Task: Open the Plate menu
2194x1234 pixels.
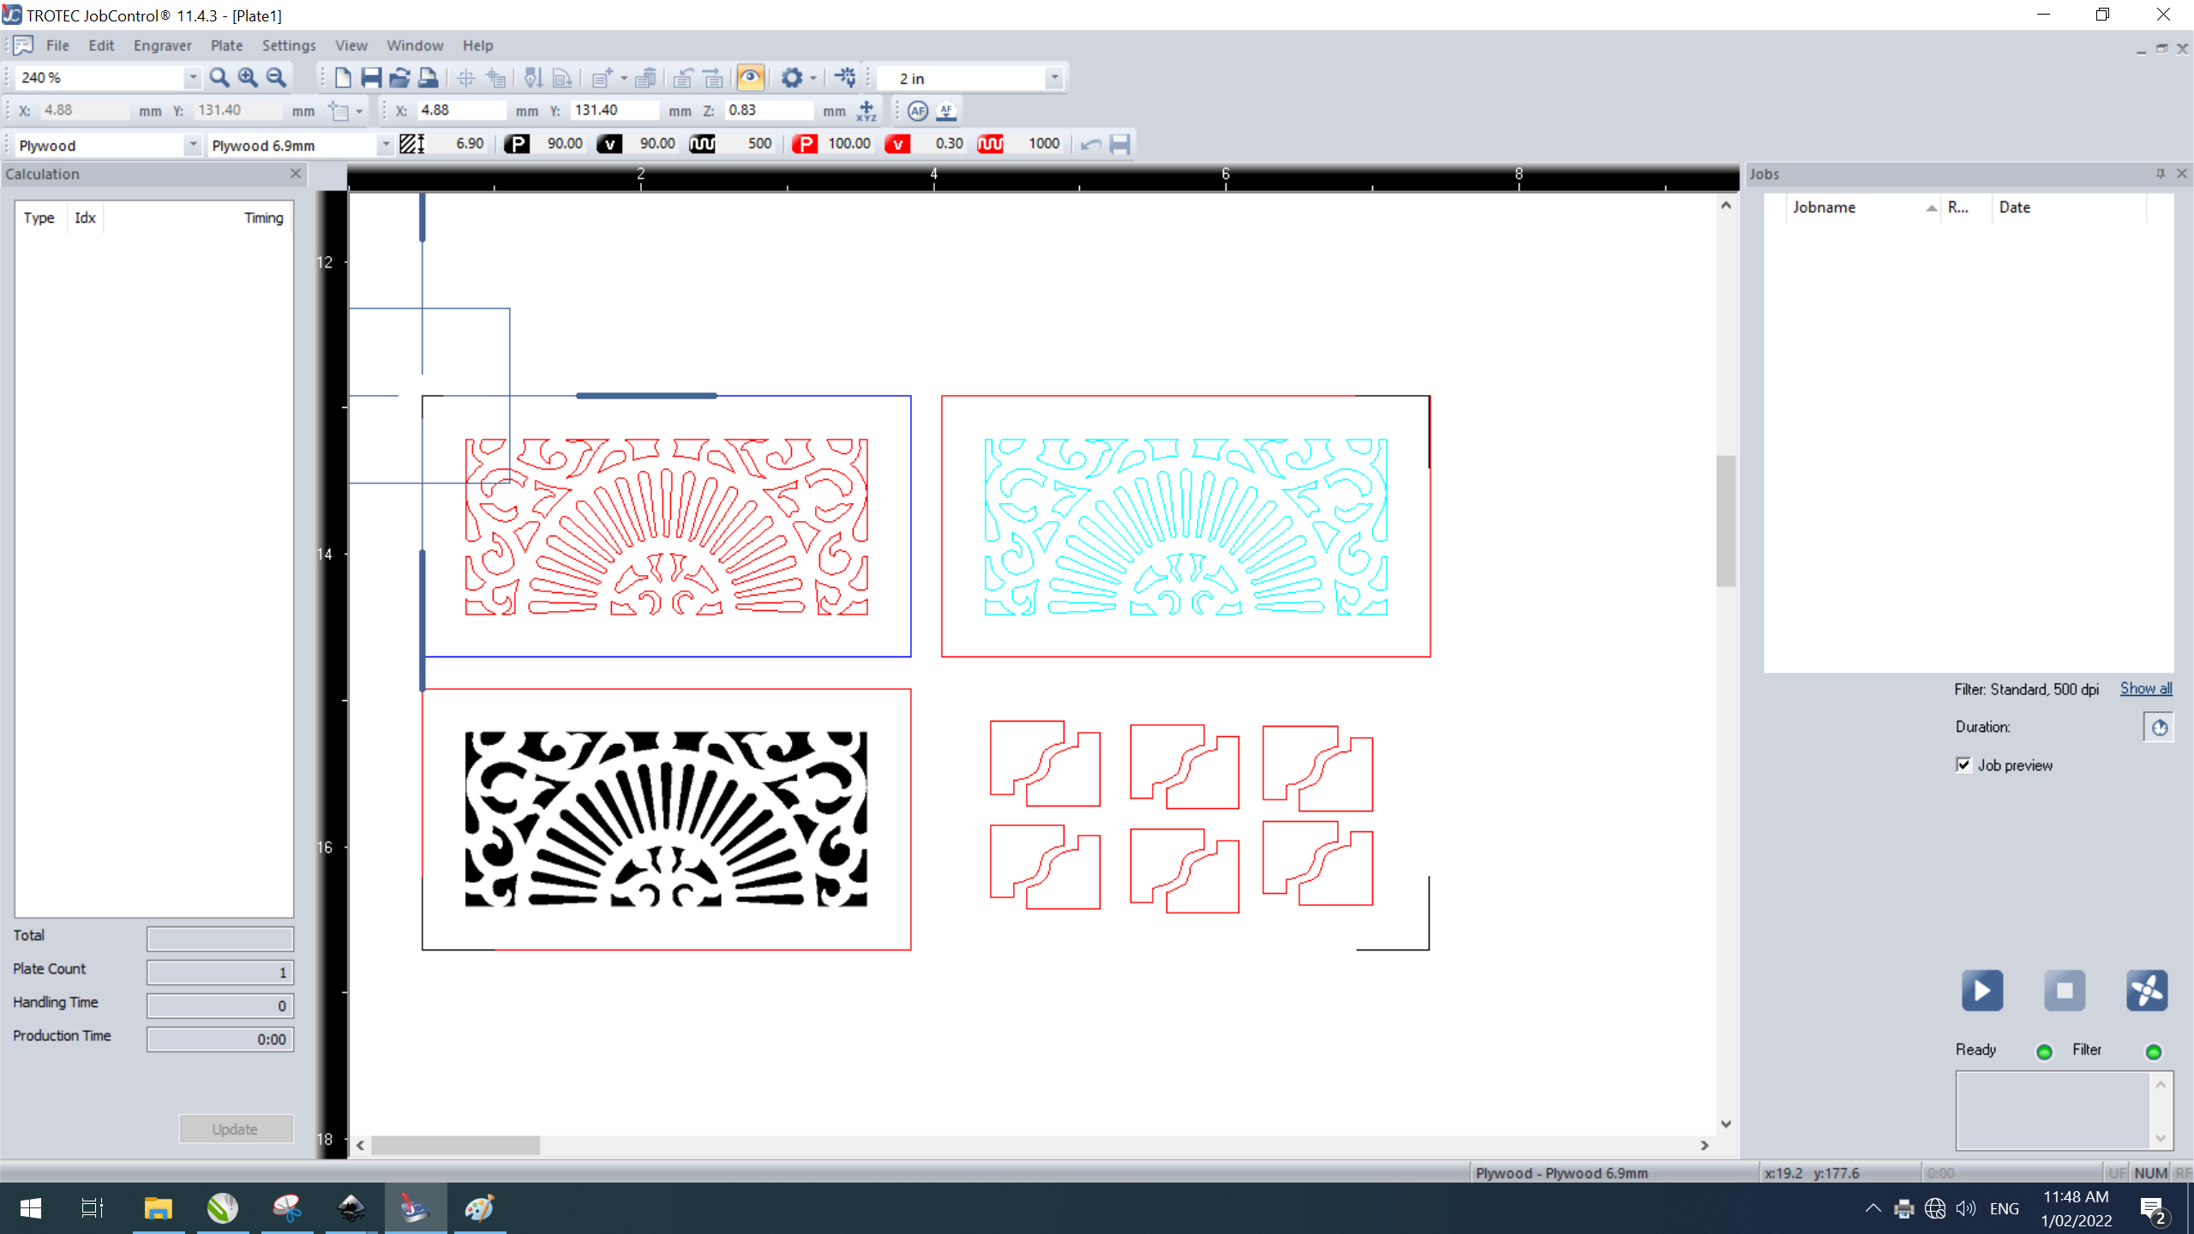Action: tap(226, 45)
